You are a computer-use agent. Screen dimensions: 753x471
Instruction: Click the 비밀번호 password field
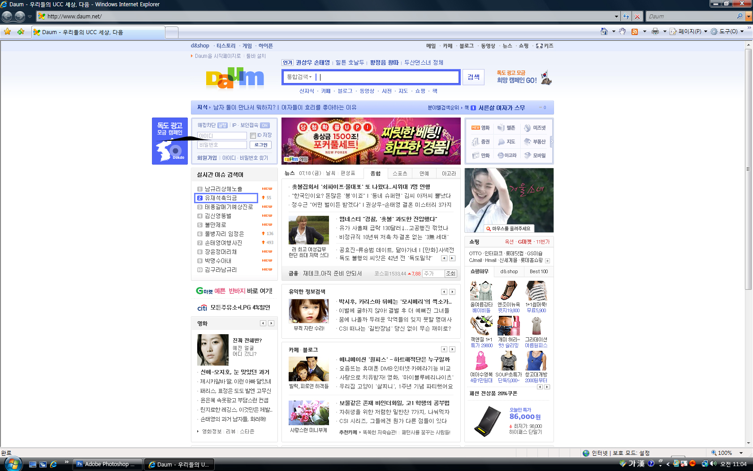pos(222,145)
